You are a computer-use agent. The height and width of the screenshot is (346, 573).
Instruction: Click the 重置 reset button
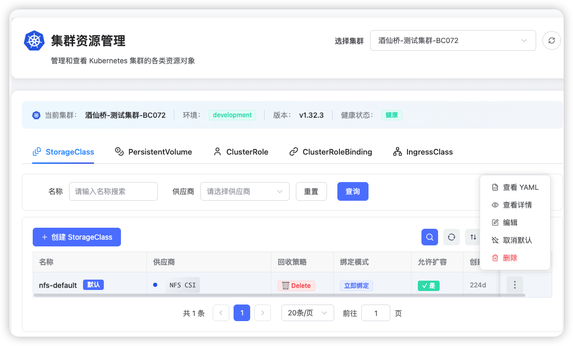311,191
